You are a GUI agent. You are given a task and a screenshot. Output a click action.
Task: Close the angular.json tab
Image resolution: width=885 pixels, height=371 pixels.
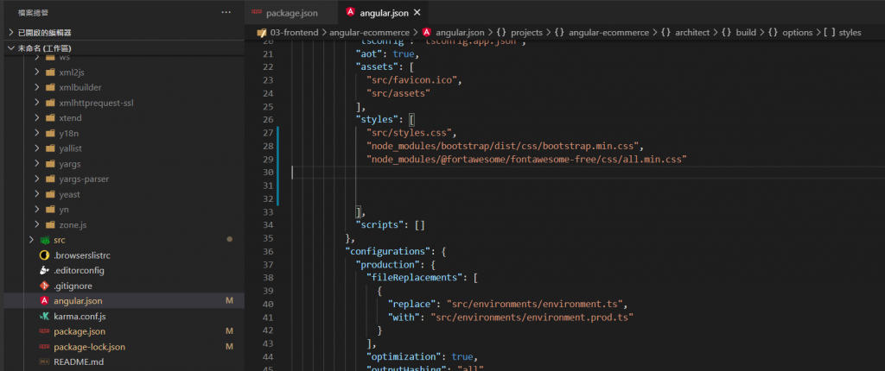(417, 12)
